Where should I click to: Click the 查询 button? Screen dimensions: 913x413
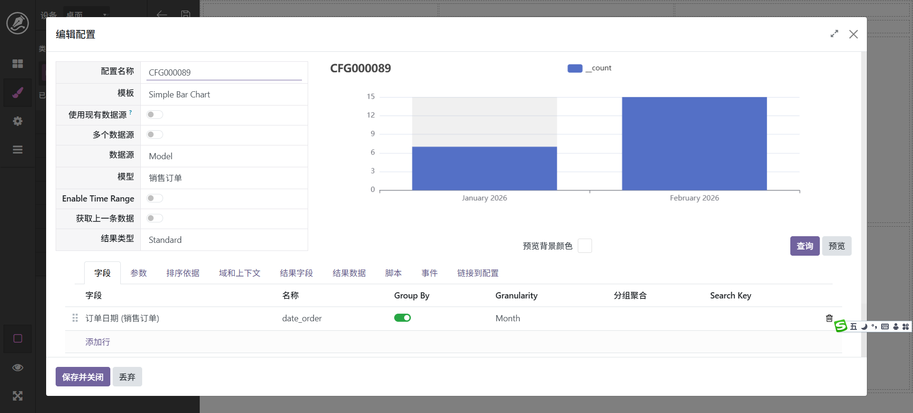pyautogui.click(x=804, y=246)
